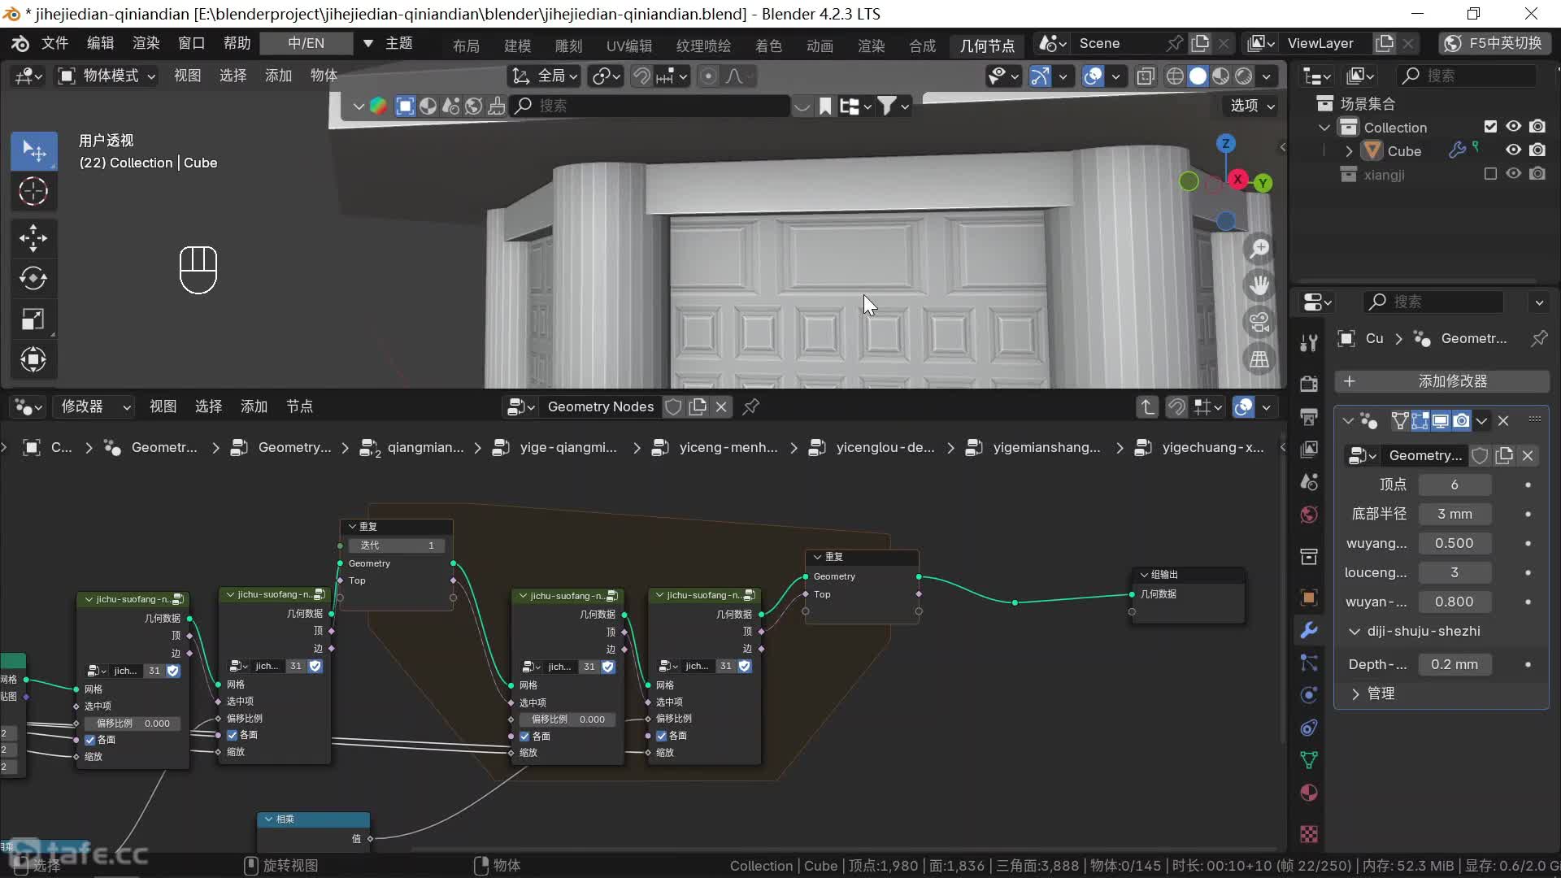This screenshot has height=878, width=1561.
Task: Click the wuyang 0.500 value slider
Action: coord(1454,543)
